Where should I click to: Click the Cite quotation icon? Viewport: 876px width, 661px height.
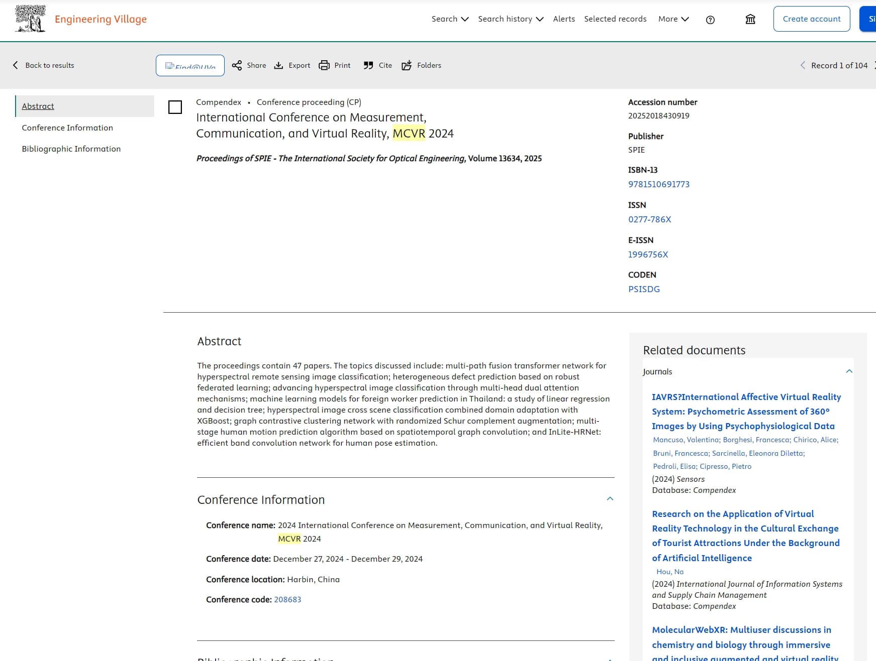point(368,65)
